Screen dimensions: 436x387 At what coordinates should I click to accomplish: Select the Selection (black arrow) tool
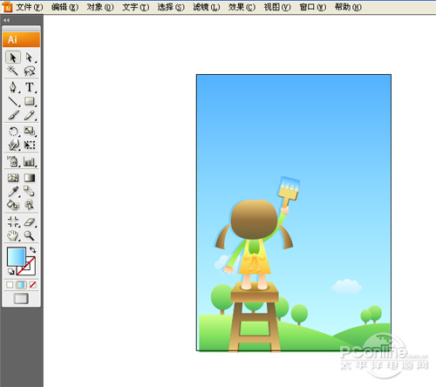click(13, 58)
